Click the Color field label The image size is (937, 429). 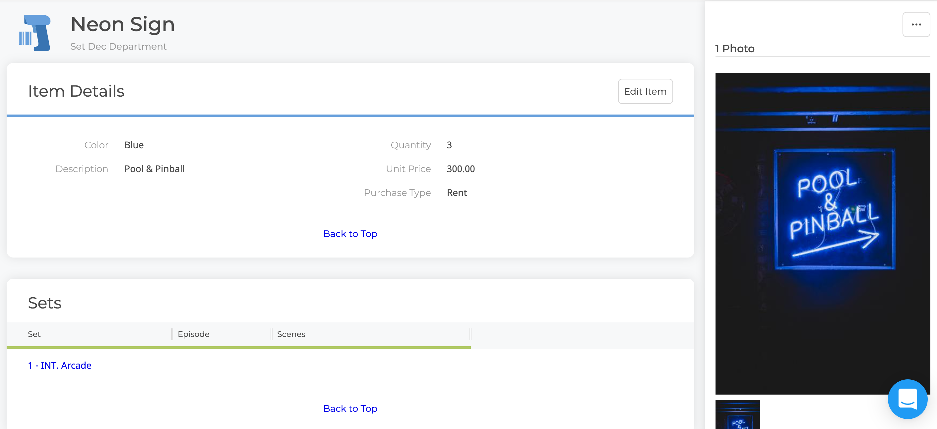click(x=96, y=145)
